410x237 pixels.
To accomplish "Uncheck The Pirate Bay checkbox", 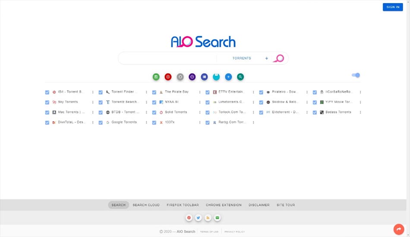I will pyautogui.click(x=154, y=92).
